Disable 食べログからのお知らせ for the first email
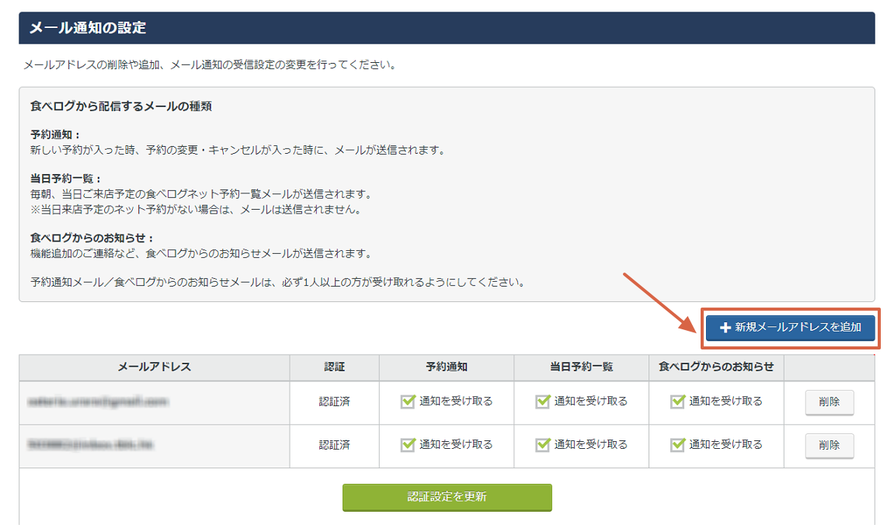The width and height of the screenshot is (894, 525). pyautogui.click(x=678, y=402)
